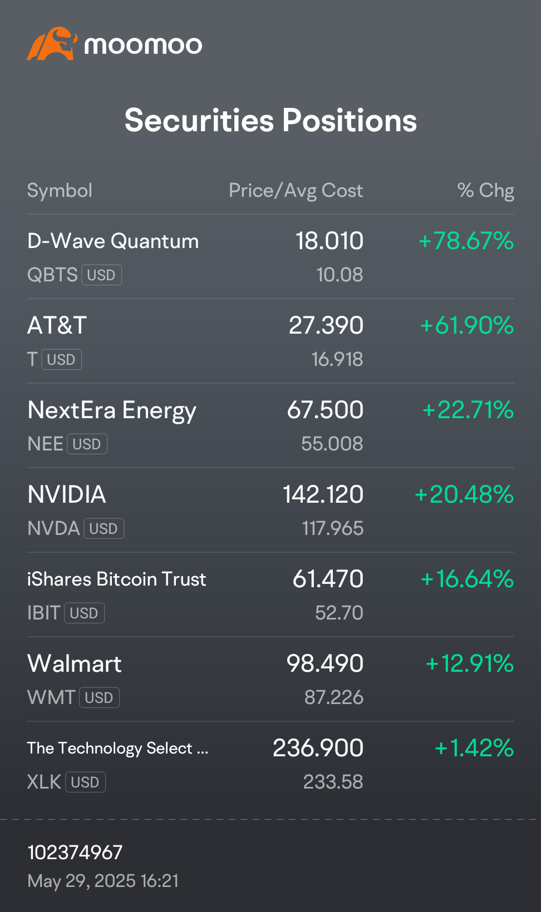Click the USD badge next to IBIT
Screen dimensions: 541x912
click(x=85, y=613)
